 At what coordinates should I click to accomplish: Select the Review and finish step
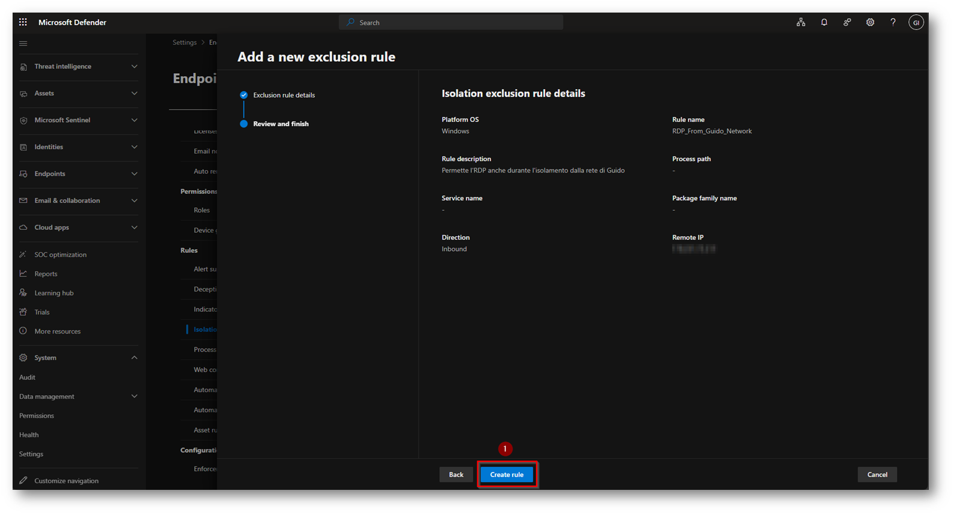(281, 124)
